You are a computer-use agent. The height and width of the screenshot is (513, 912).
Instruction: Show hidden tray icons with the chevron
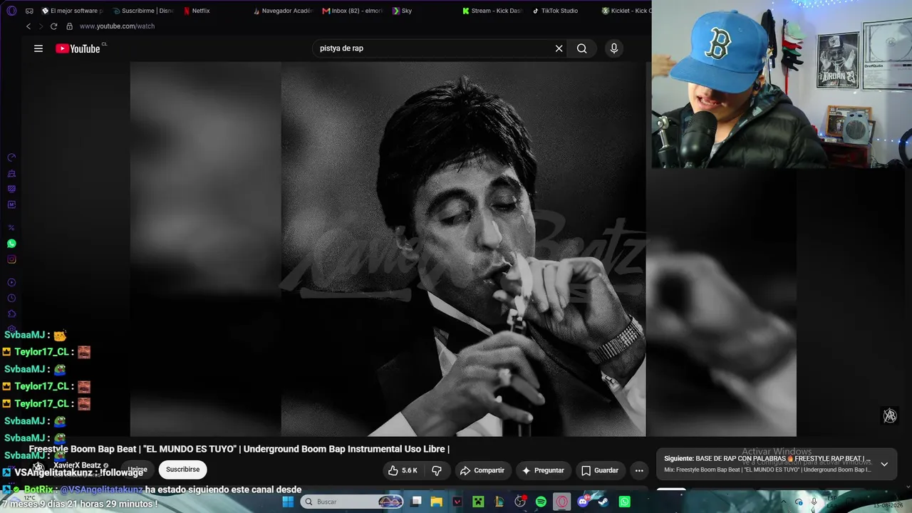click(x=784, y=502)
